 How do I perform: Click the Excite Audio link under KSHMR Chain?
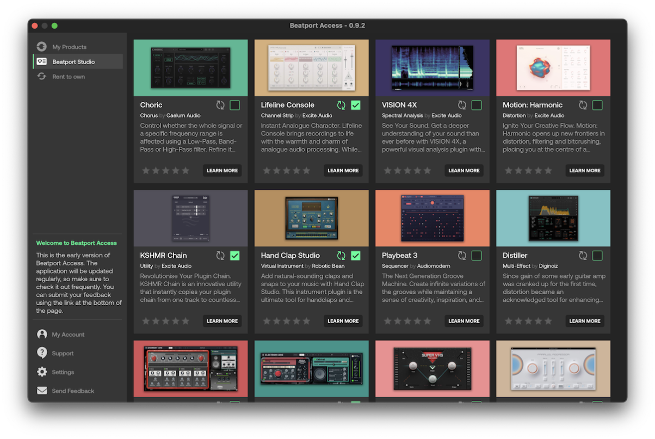pyautogui.click(x=177, y=266)
